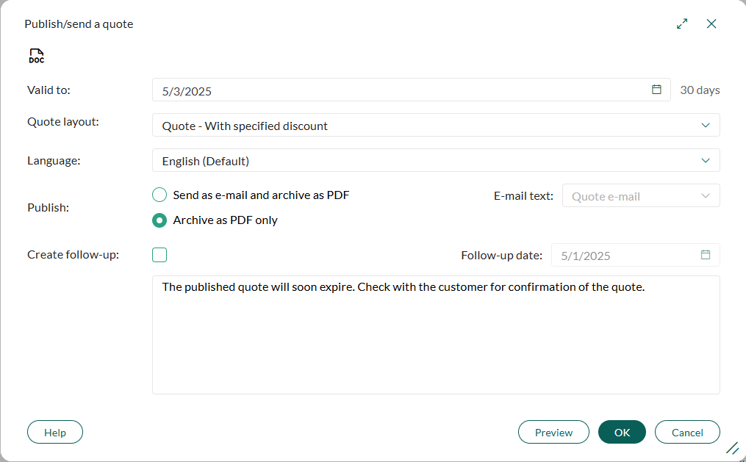Expand the dialog with the arrows icon
This screenshot has width=746, height=462.
[x=682, y=24]
